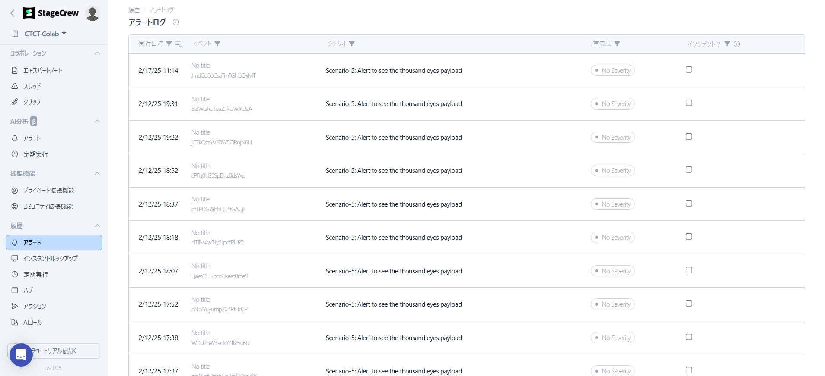This screenshot has height=376, width=825.
Task: Click the 履歴 breadcrumb link
Action: point(134,9)
